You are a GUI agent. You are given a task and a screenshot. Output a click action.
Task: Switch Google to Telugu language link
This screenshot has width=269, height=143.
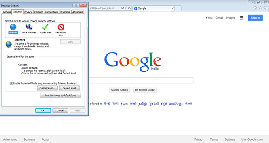[124, 104]
